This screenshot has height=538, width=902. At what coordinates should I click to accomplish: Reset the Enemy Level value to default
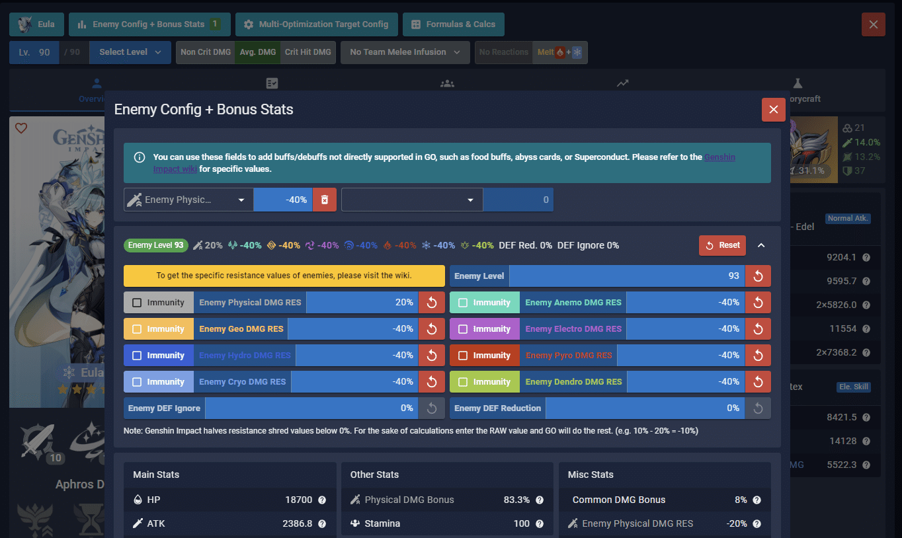[x=758, y=276]
